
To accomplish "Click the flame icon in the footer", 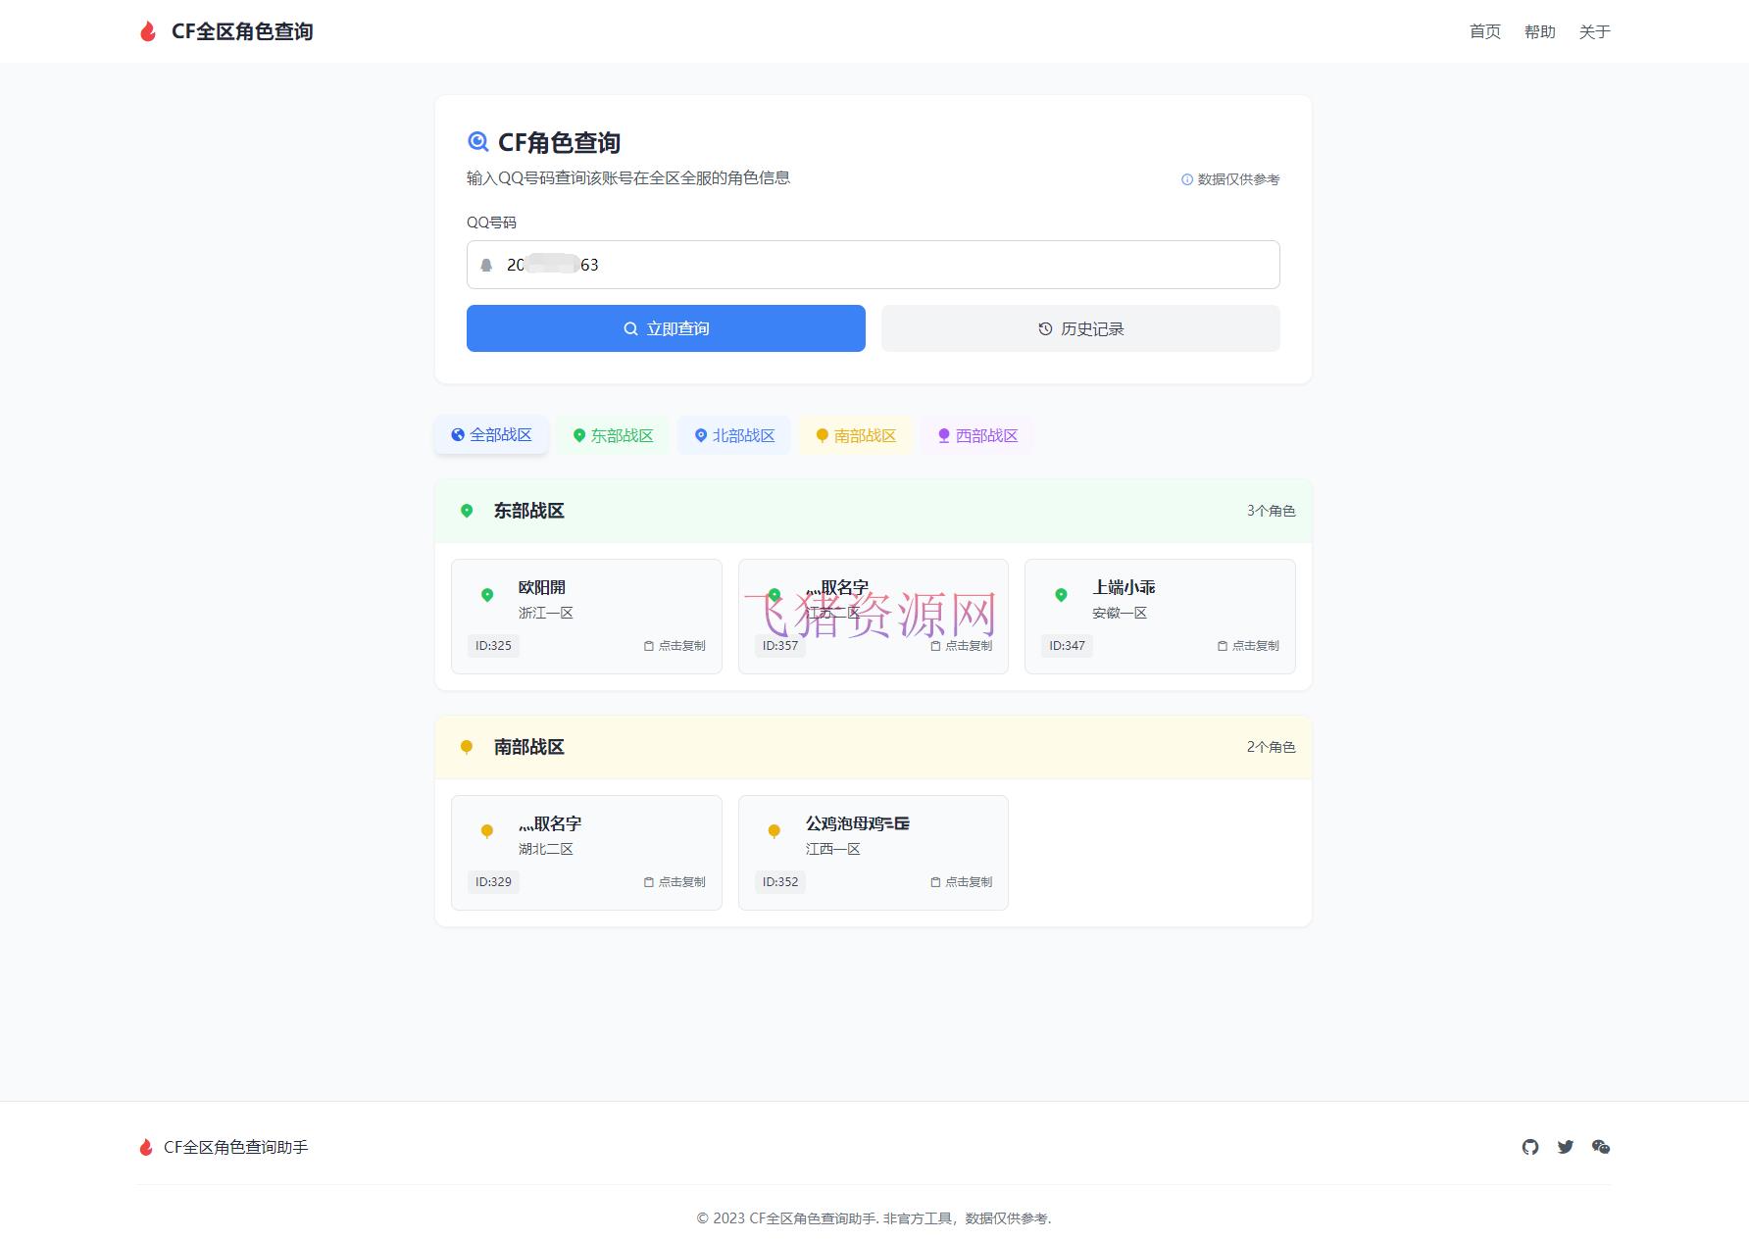I will click(x=146, y=1147).
